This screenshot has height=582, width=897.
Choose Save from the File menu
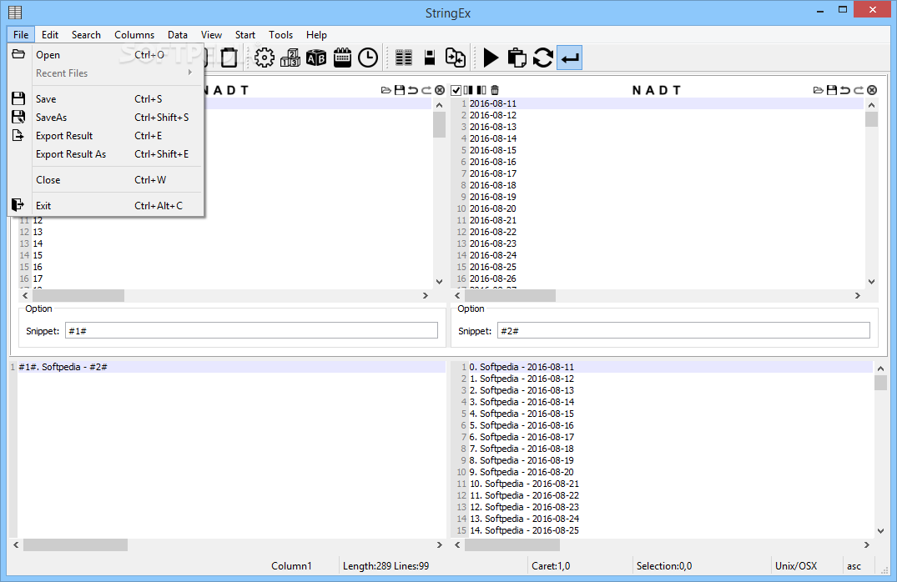coord(107,99)
